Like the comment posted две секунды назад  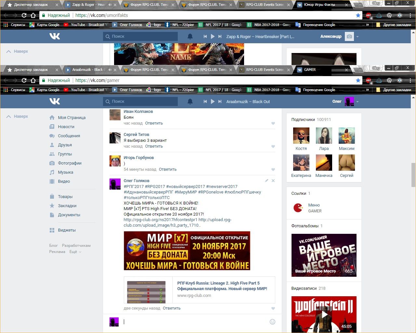[273, 308]
